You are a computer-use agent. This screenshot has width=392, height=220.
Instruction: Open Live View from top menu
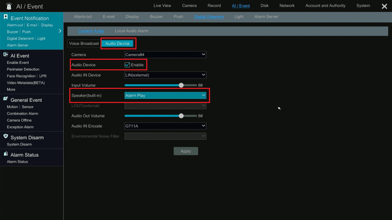162,5
